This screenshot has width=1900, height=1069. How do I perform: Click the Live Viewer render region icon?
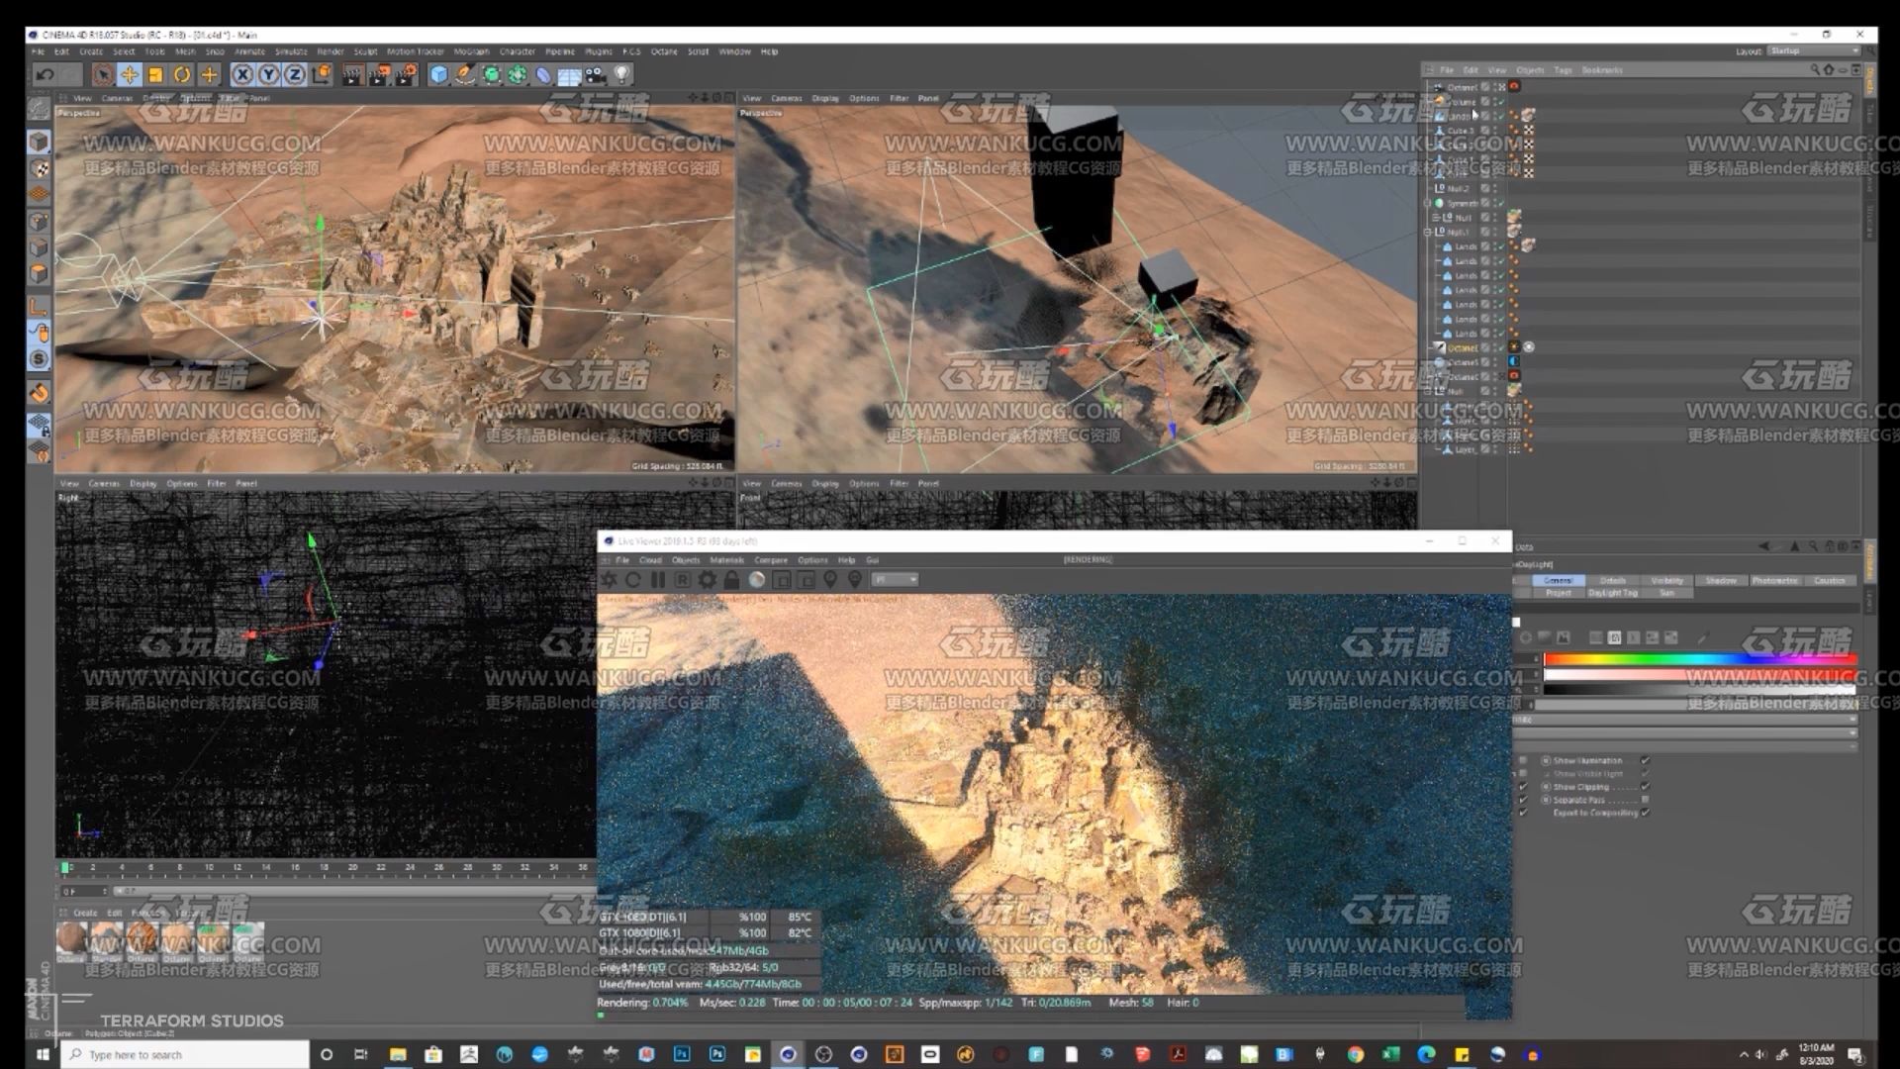[782, 580]
